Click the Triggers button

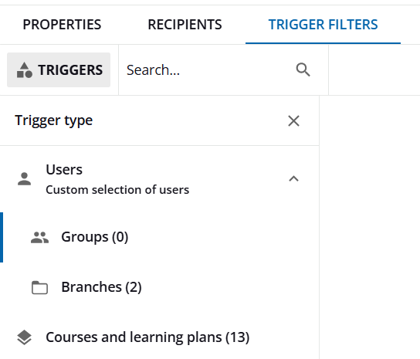click(59, 70)
